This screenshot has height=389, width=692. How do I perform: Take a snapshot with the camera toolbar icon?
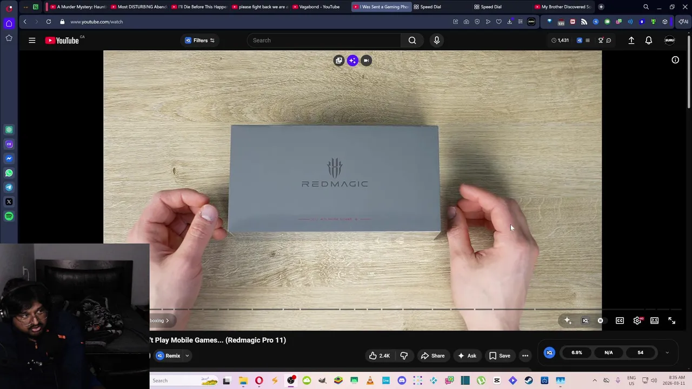click(x=466, y=22)
